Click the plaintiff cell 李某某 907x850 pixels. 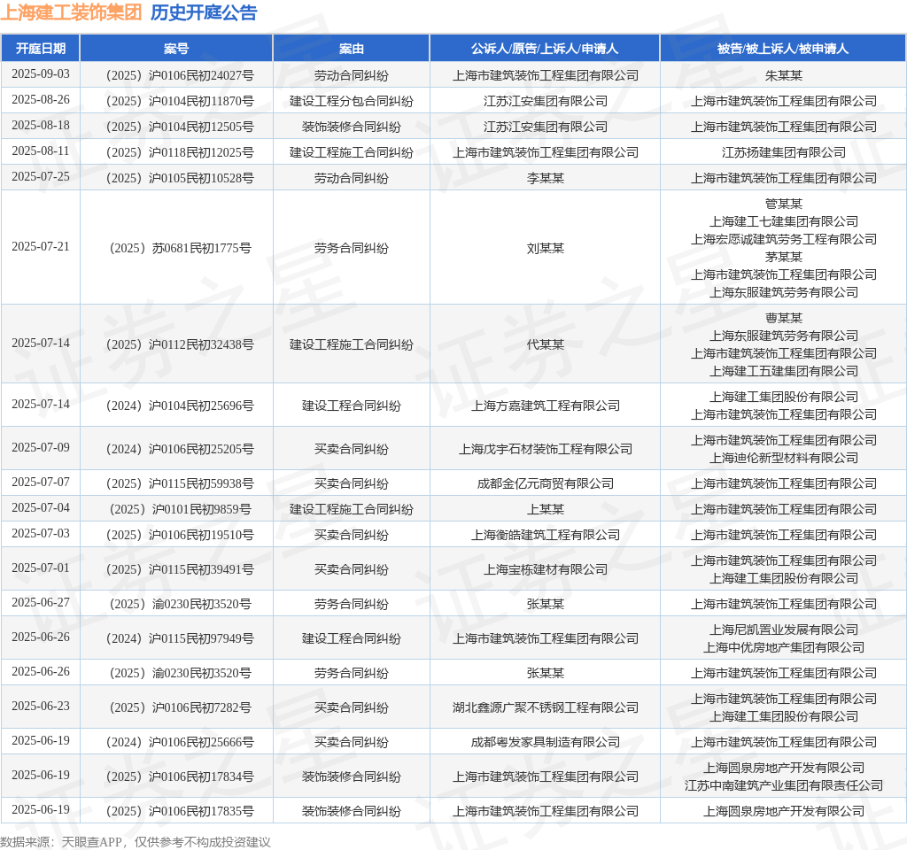click(546, 178)
